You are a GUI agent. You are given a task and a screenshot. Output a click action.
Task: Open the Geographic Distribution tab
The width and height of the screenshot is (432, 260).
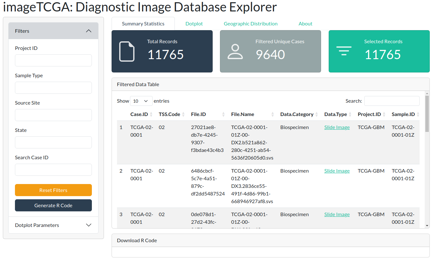[250, 24]
